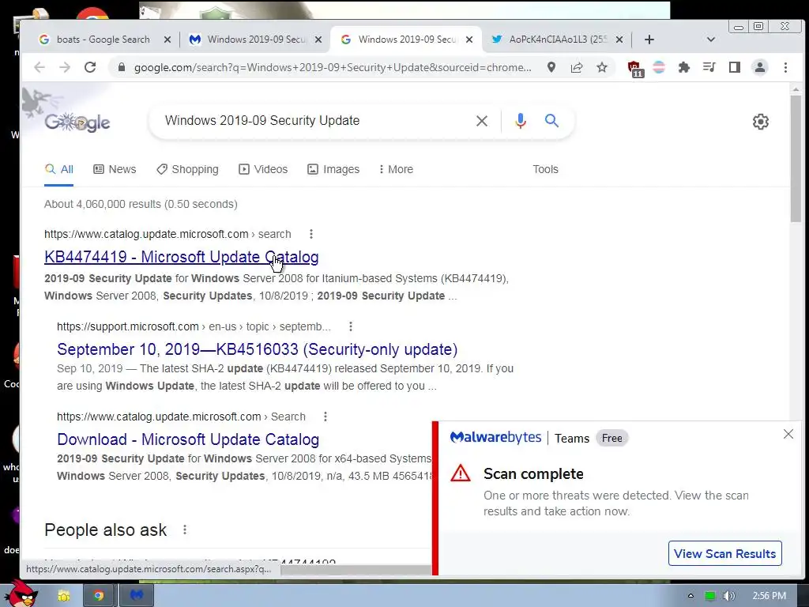The height and width of the screenshot is (607, 809).
Task: Click the taskbar clock showing 2:56 PM
Action: 769,596
